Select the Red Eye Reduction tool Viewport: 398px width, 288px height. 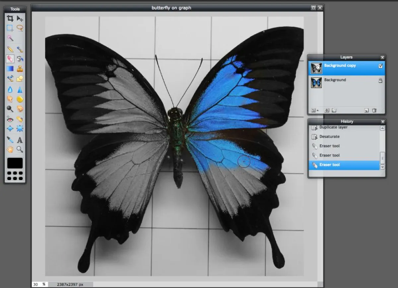(x=10, y=119)
